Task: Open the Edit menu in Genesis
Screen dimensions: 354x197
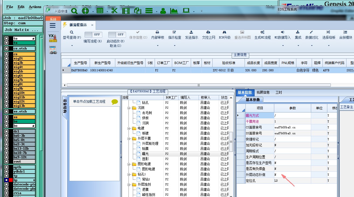Action: tap(21, 7)
